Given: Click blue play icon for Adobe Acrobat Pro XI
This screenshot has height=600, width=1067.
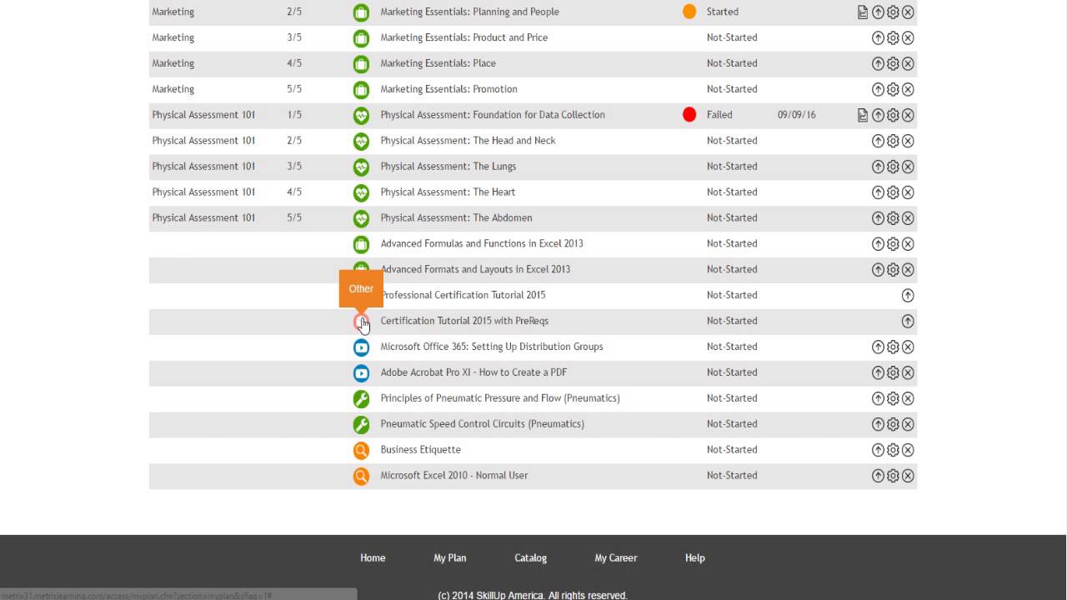Looking at the screenshot, I should pyautogui.click(x=361, y=372).
